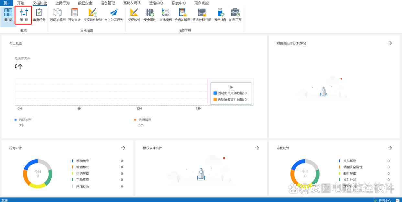The height and width of the screenshot is (202, 402).
Task: Select the 行为审计 ribbon icon
Action: (x=74, y=15)
